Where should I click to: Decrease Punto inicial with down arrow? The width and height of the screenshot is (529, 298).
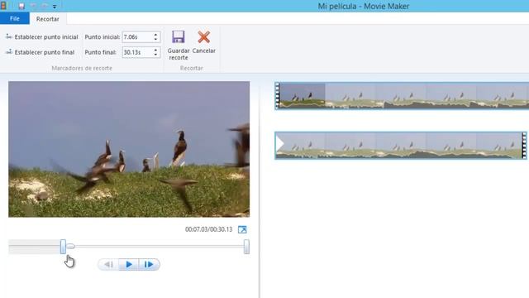(x=155, y=39)
